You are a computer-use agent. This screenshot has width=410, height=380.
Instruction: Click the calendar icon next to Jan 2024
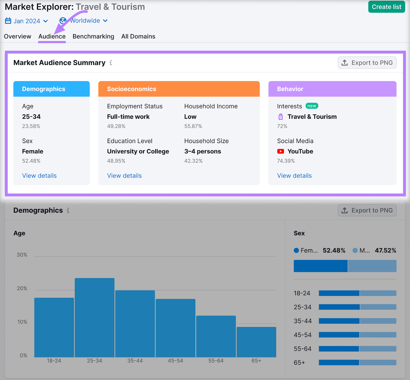pos(8,21)
